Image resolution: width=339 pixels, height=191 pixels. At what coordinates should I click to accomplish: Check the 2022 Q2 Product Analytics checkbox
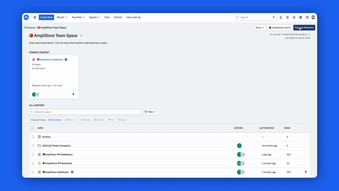(x=33, y=146)
